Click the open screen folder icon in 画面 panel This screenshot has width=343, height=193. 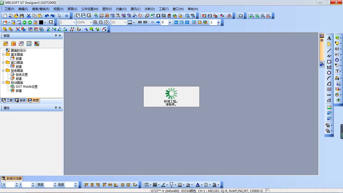coord(6,43)
